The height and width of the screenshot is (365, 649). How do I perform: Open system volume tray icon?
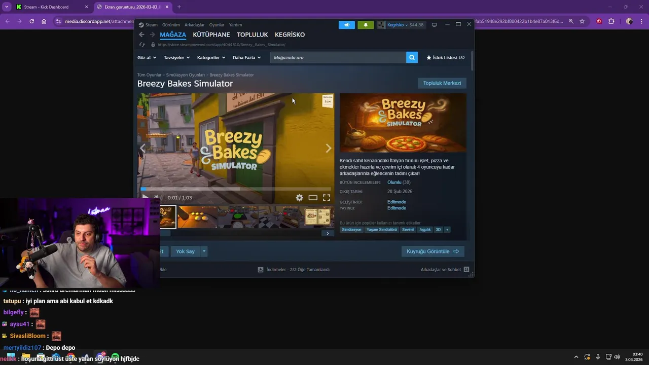click(x=617, y=357)
